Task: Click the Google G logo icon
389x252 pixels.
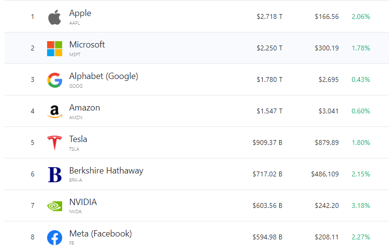Action: pos(54,80)
